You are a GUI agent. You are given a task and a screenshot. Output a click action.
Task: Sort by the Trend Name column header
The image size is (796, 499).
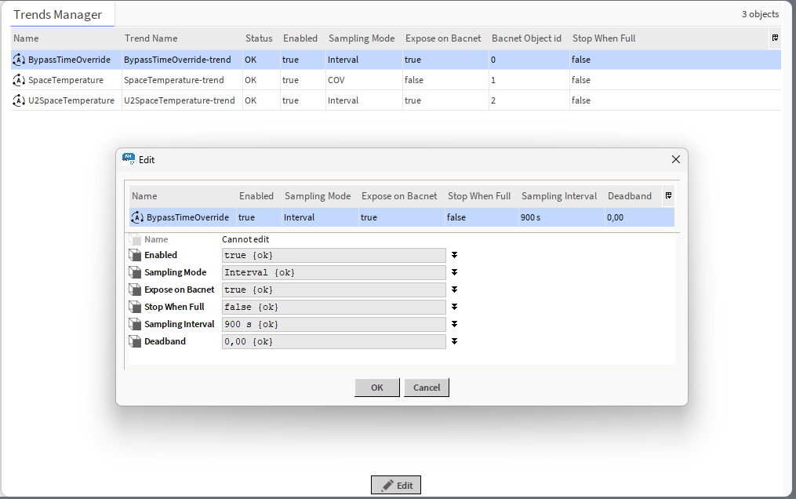[151, 38]
